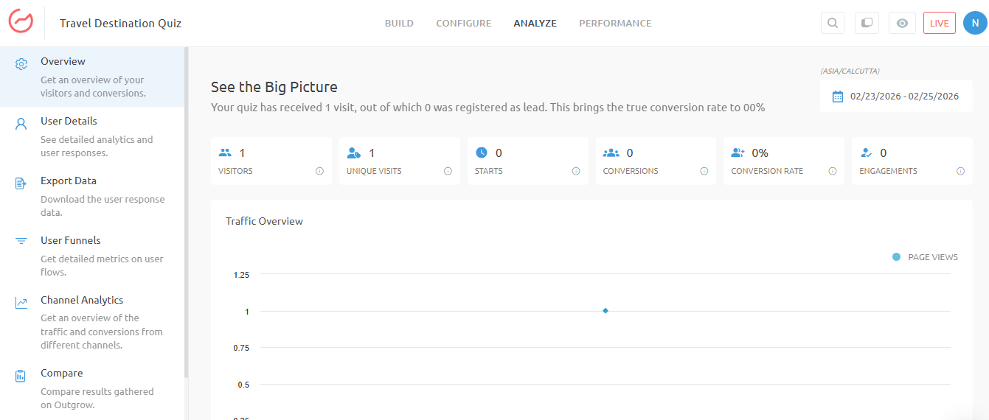Click the LIVE status button
This screenshot has width=989, height=420.
pyautogui.click(x=939, y=23)
